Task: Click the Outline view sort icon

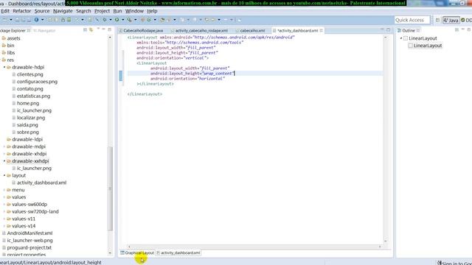Action: [457, 29]
